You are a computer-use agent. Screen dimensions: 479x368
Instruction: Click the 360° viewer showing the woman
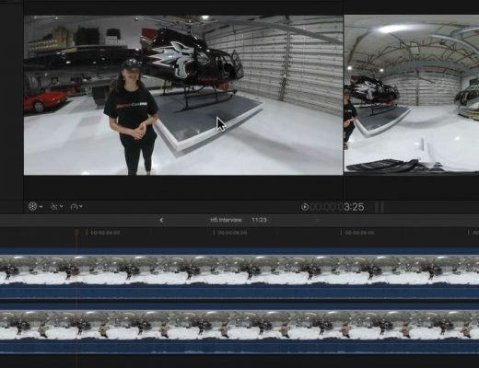(183, 96)
